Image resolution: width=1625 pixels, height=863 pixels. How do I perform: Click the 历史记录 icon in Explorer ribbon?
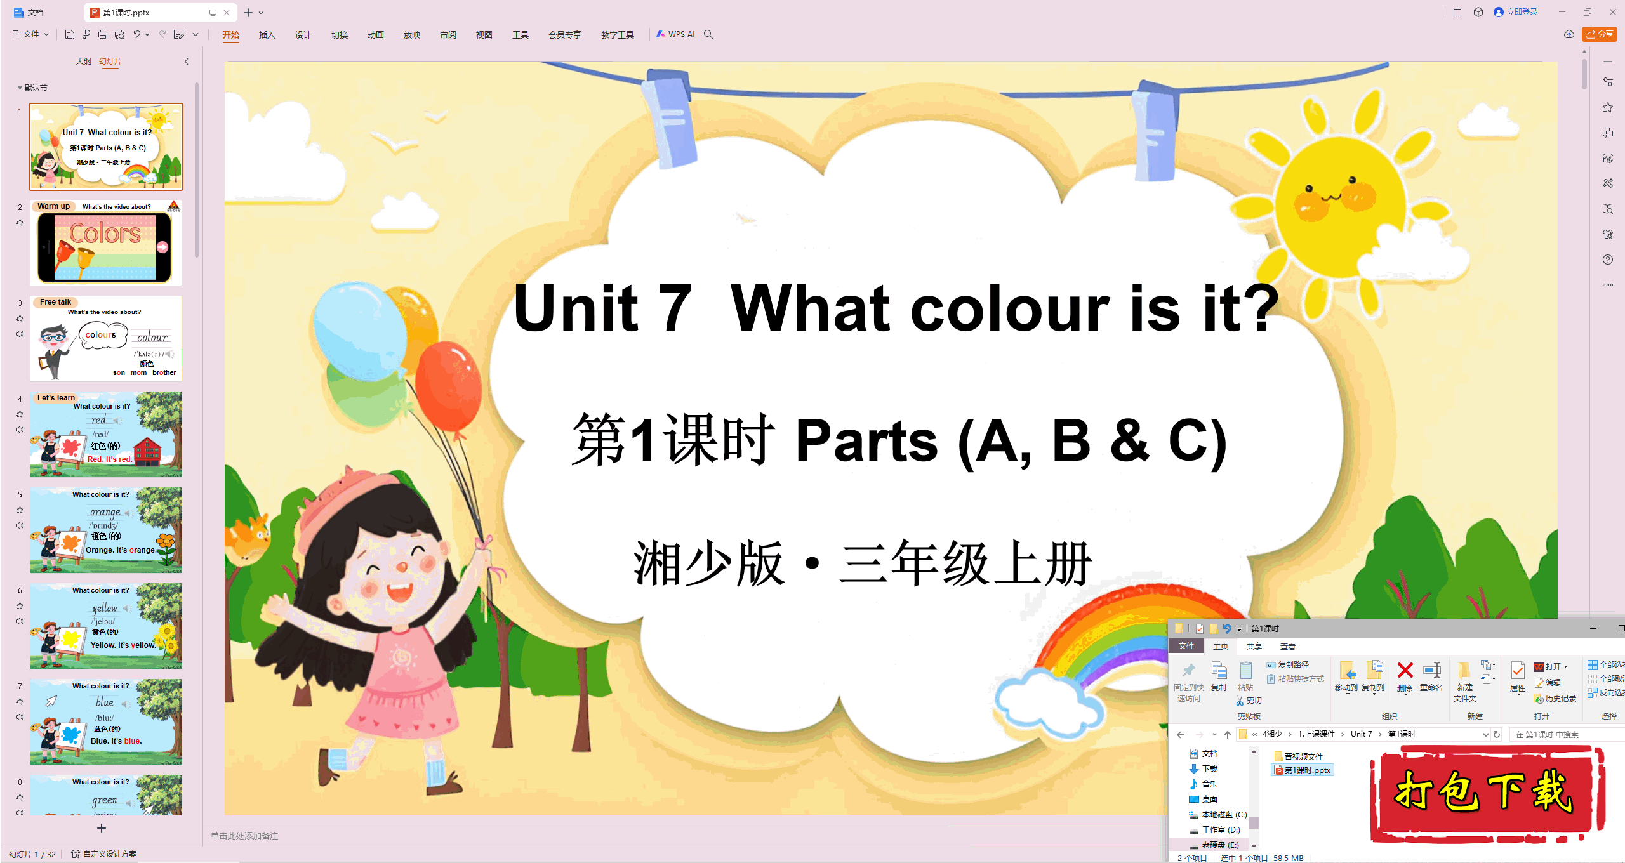click(1539, 699)
